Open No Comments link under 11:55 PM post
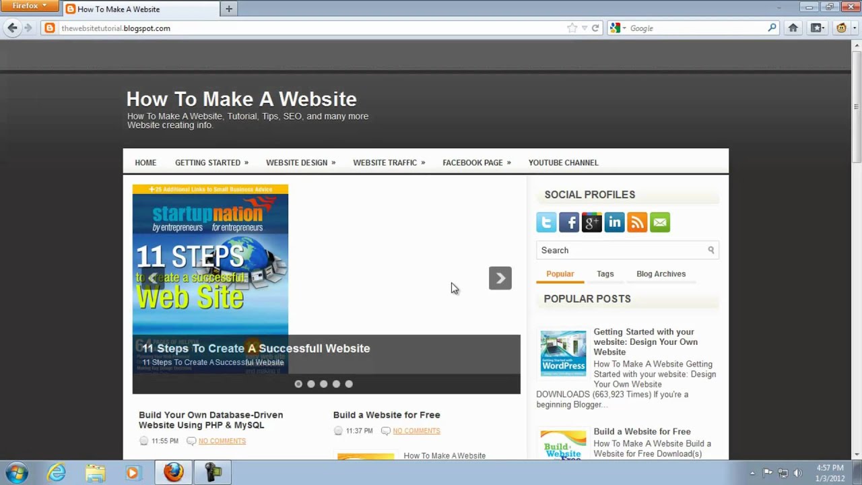Image resolution: width=862 pixels, height=485 pixels. (222, 441)
